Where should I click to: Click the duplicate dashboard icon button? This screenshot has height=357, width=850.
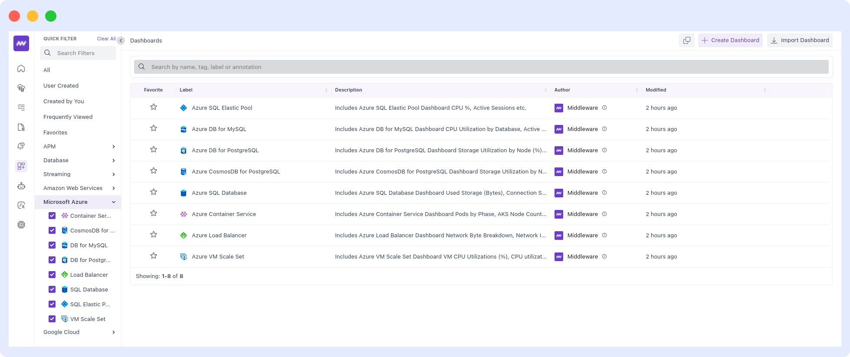coord(687,40)
